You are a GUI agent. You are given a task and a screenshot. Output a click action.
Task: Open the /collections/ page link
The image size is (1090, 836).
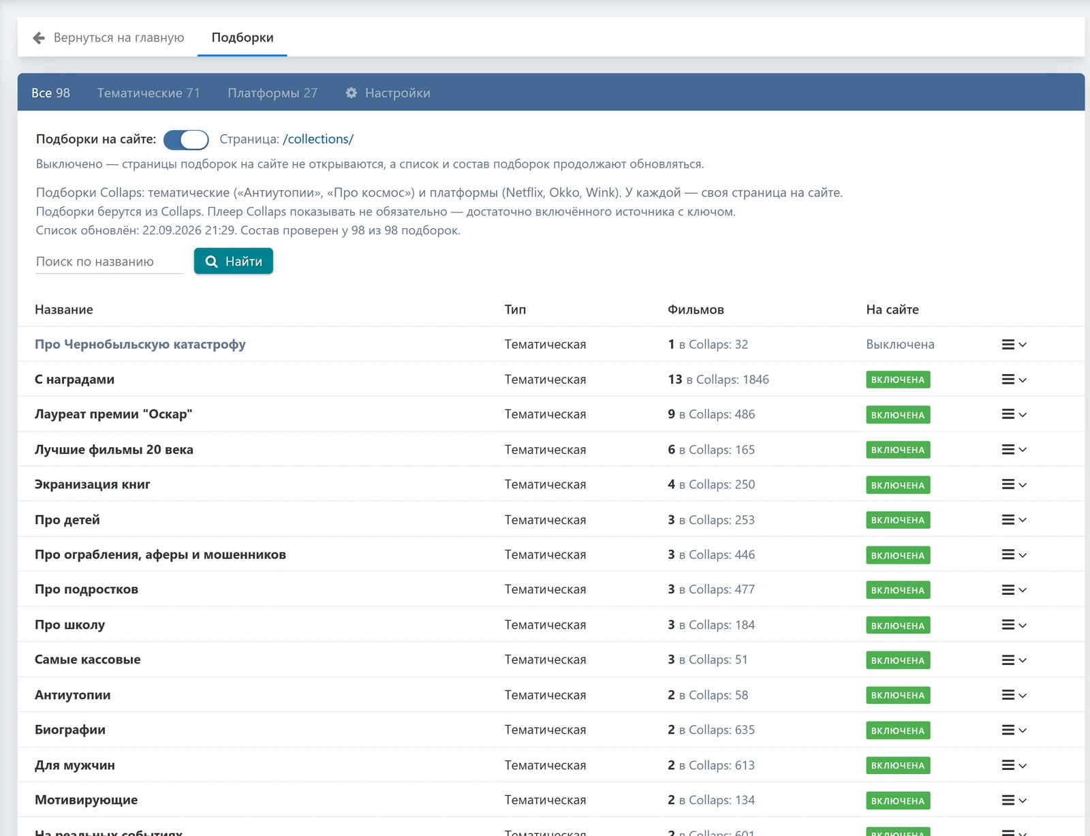click(318, 139)
